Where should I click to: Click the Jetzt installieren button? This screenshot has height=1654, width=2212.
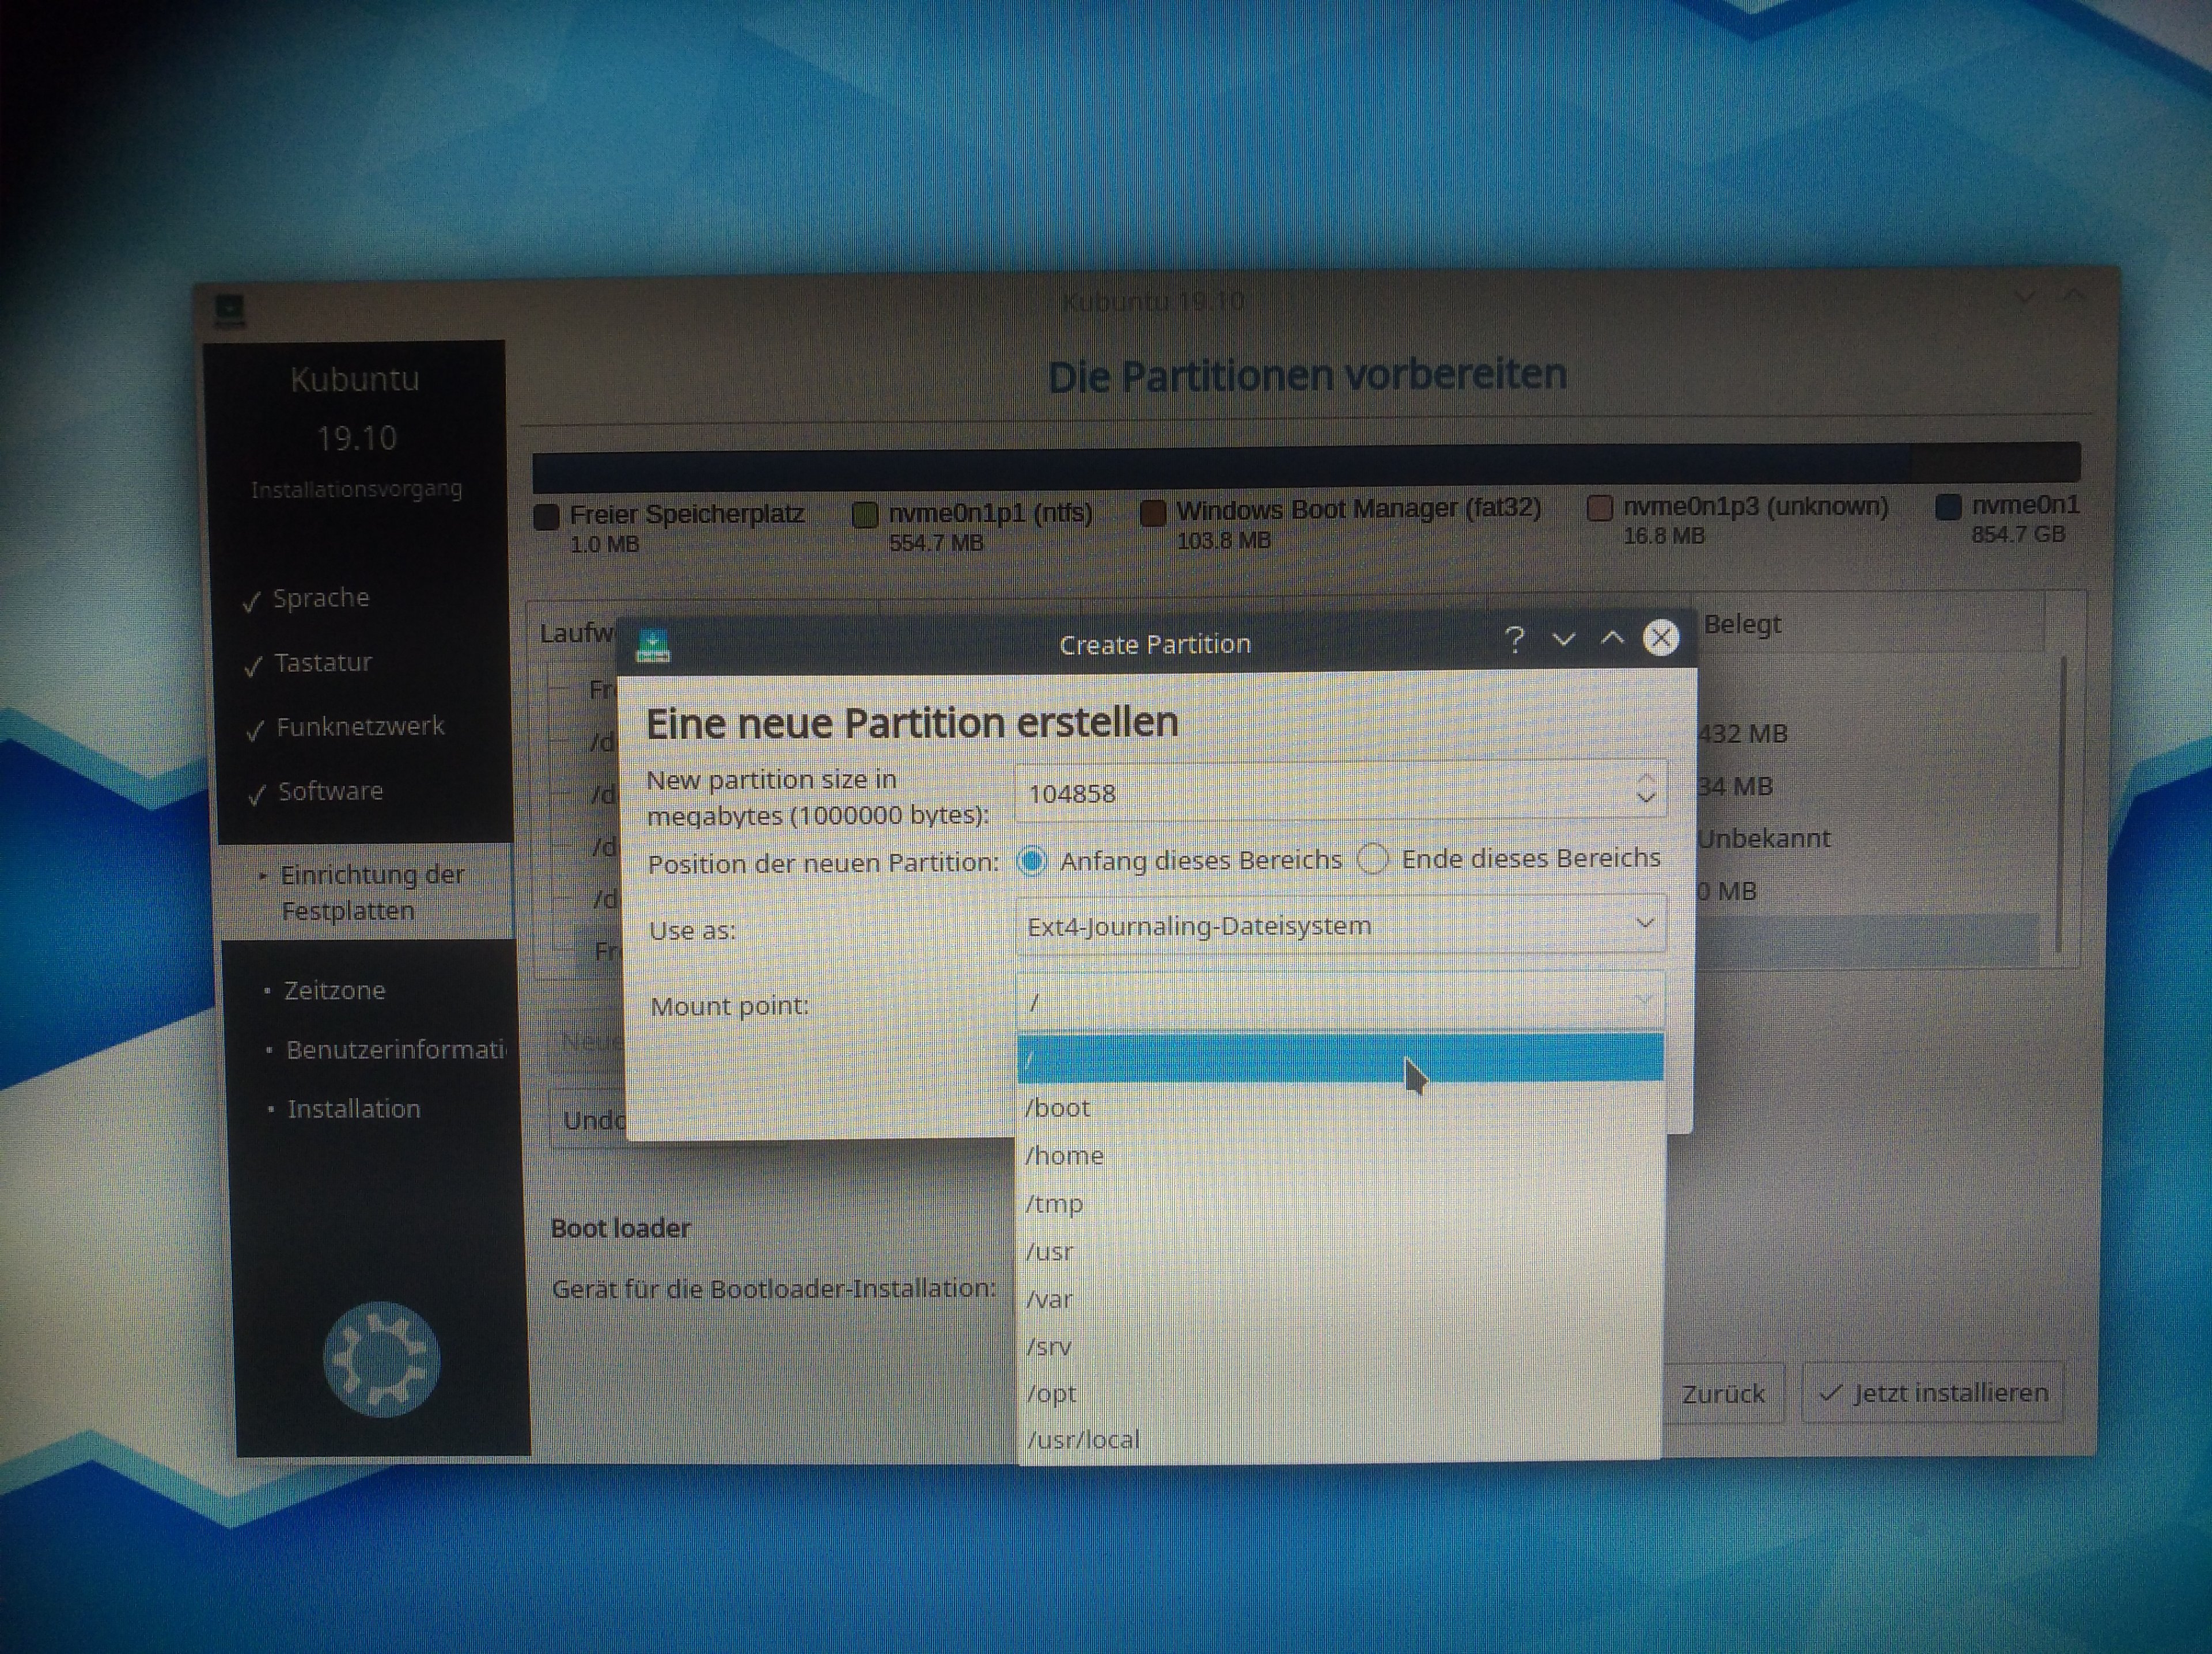[x=1932, y=1392]
